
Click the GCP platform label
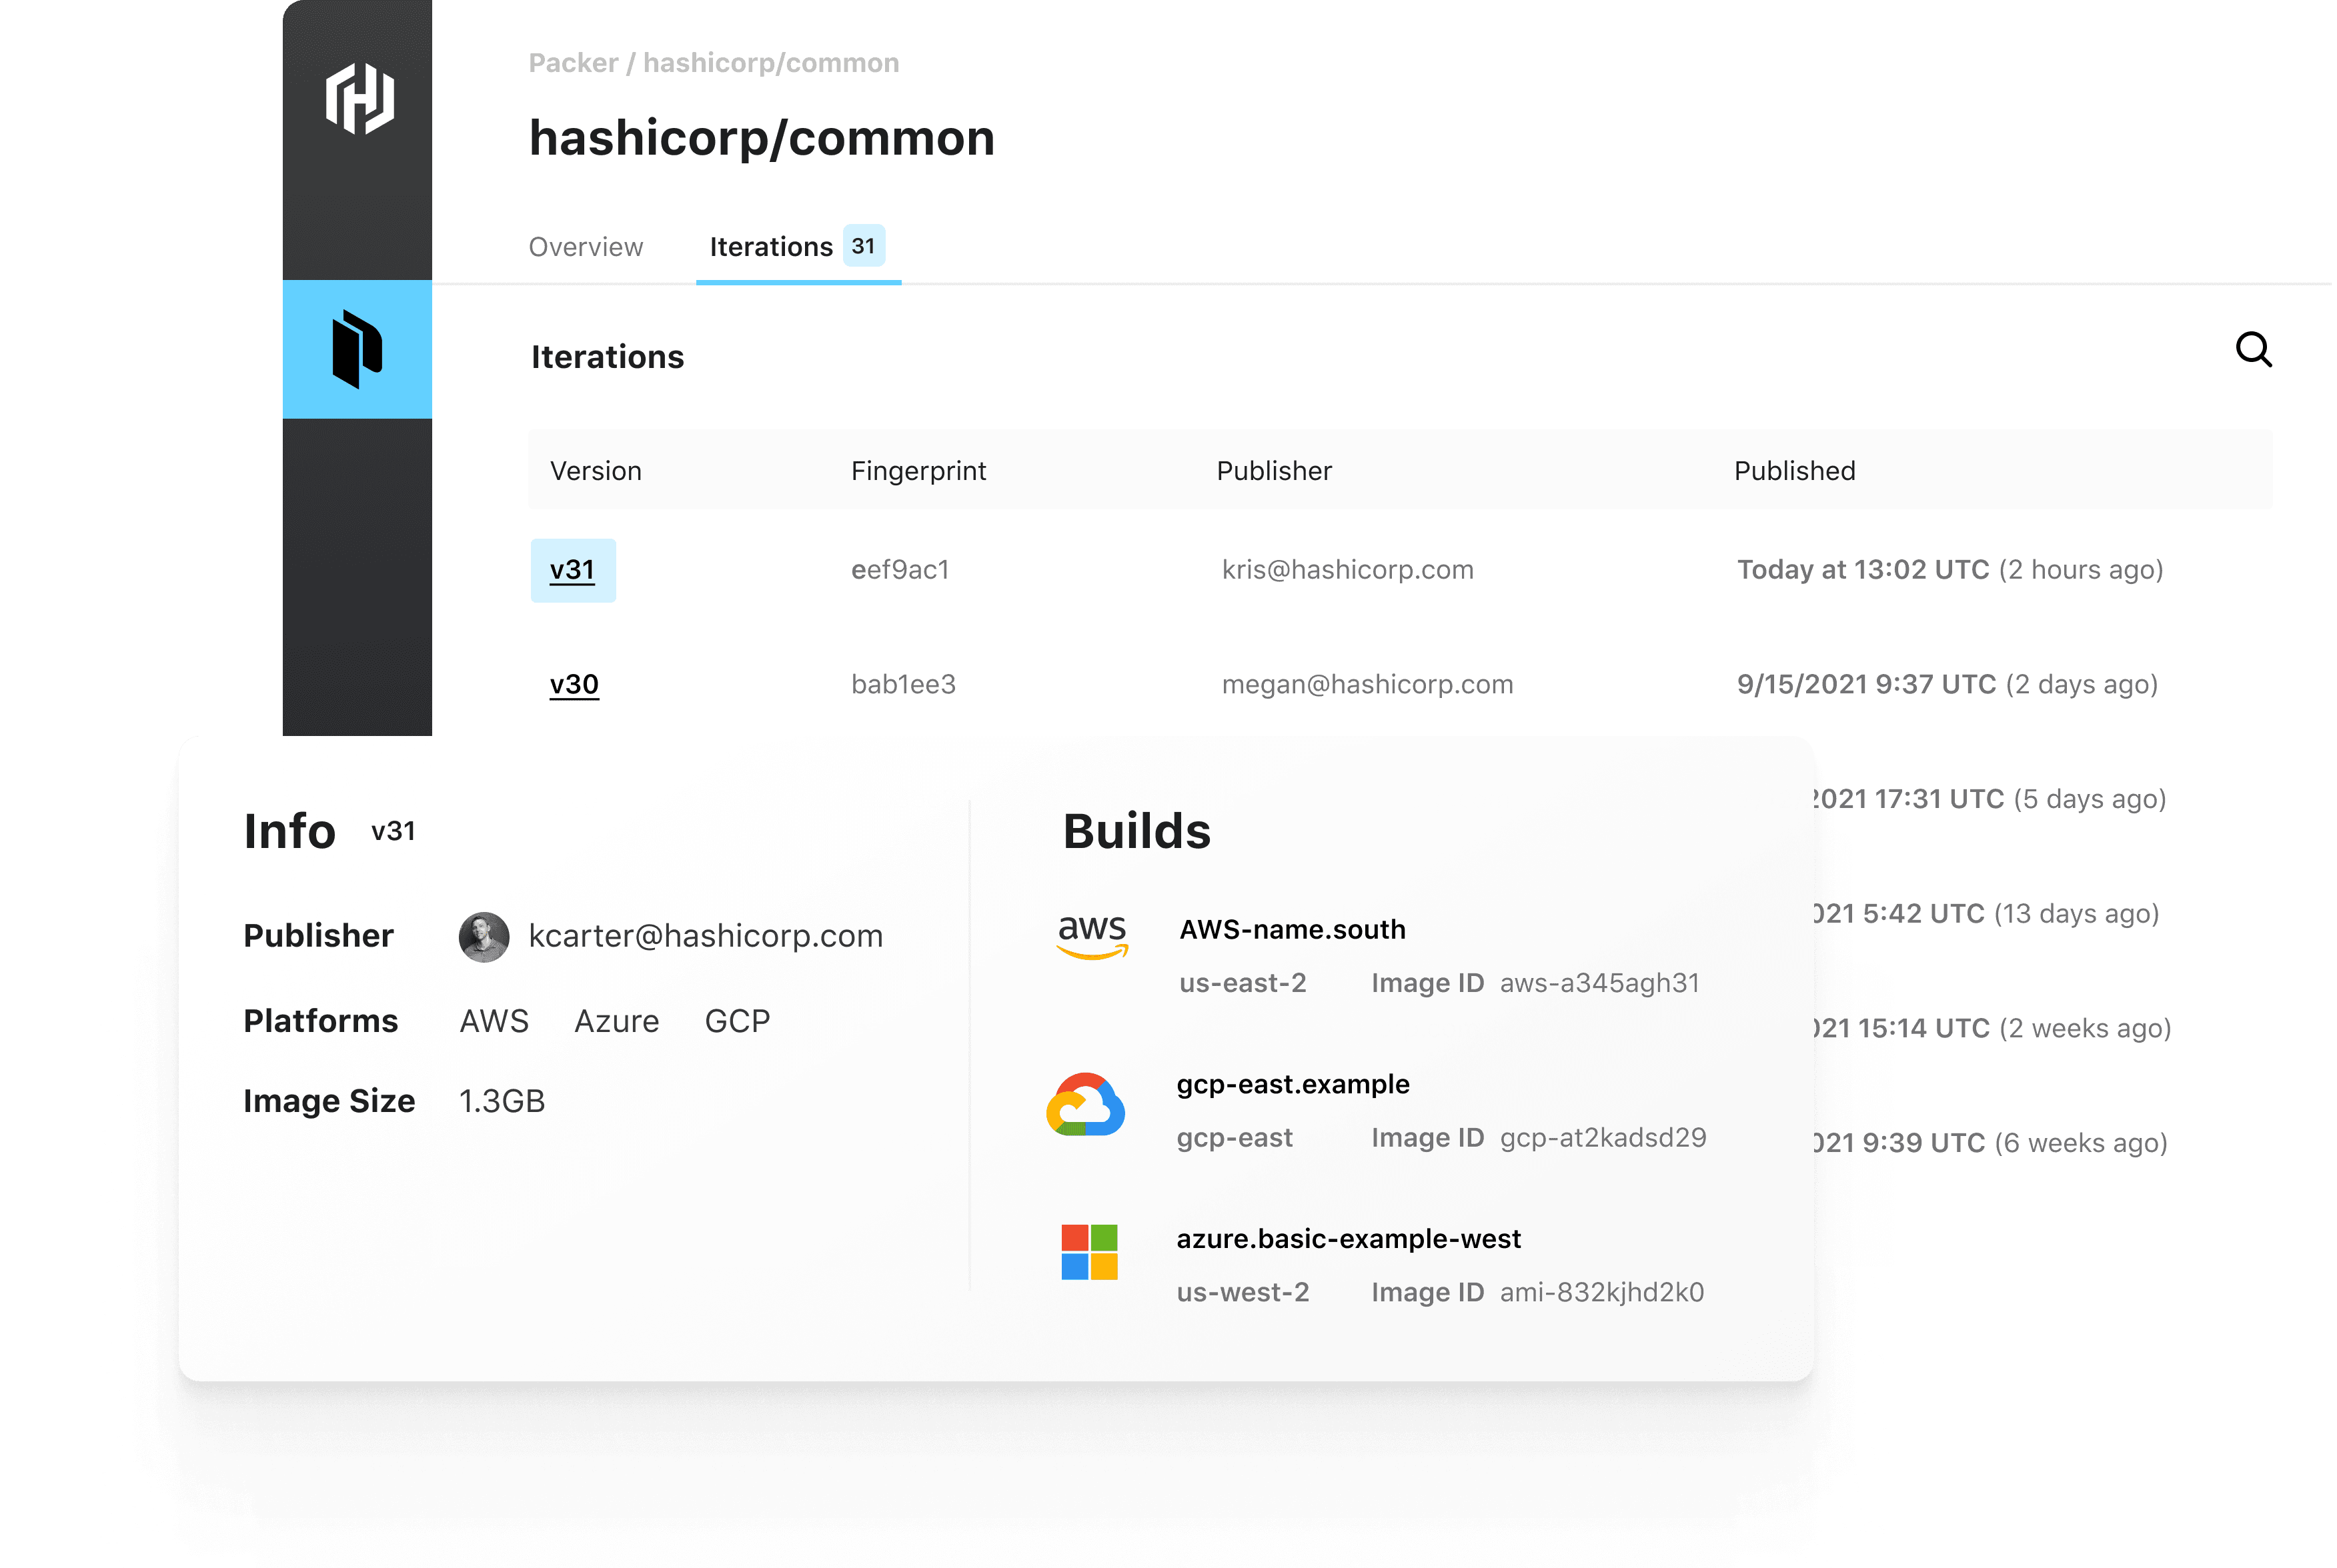pos(738,1022)
